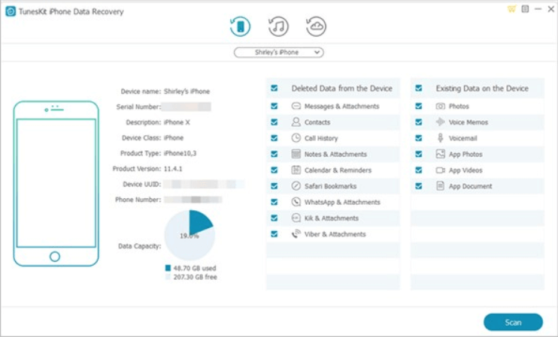Click the Voice Memos waveform icon
The width and height of the screenshot is (558, 337).
point(441,122)
